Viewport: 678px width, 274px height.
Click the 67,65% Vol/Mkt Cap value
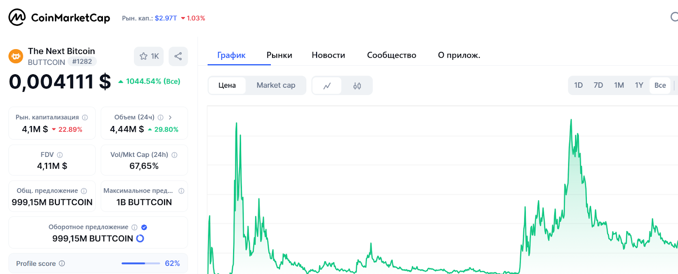pos(144,166)
